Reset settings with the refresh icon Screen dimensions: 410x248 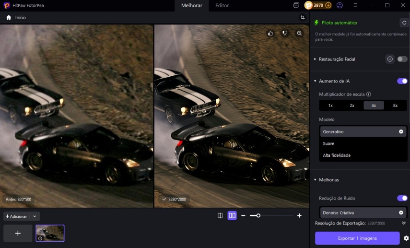[404, 23]
